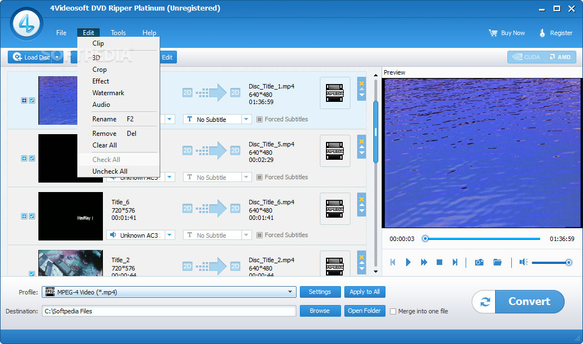583x344 pixels.
Task: Open the snapshot folder icon
Action: point(497,262)
